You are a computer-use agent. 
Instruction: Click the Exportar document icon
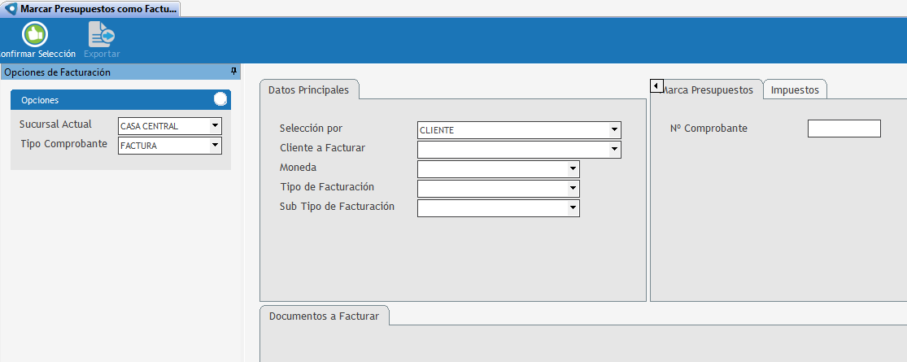(x=102, y=34)
